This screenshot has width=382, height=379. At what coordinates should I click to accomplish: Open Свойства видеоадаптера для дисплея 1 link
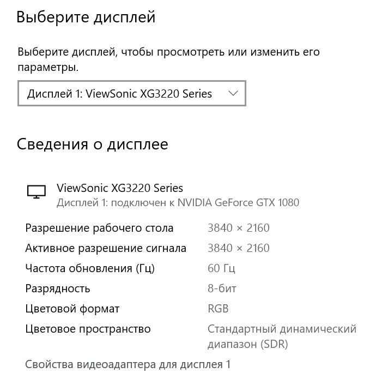[x=128, y=364]
